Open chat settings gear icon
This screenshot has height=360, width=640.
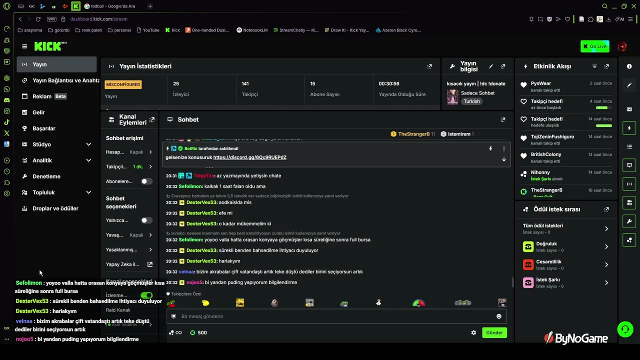[x=473, y=332]
